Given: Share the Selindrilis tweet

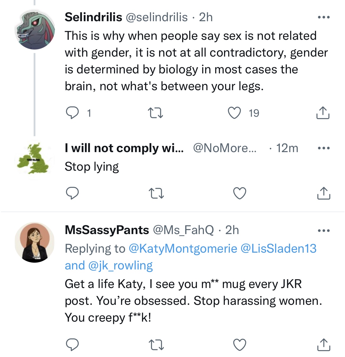Looking at the screenshot, I should 323,113.
